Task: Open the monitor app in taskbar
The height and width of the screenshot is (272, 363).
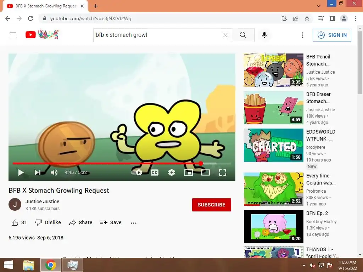Action: (73, 265)
